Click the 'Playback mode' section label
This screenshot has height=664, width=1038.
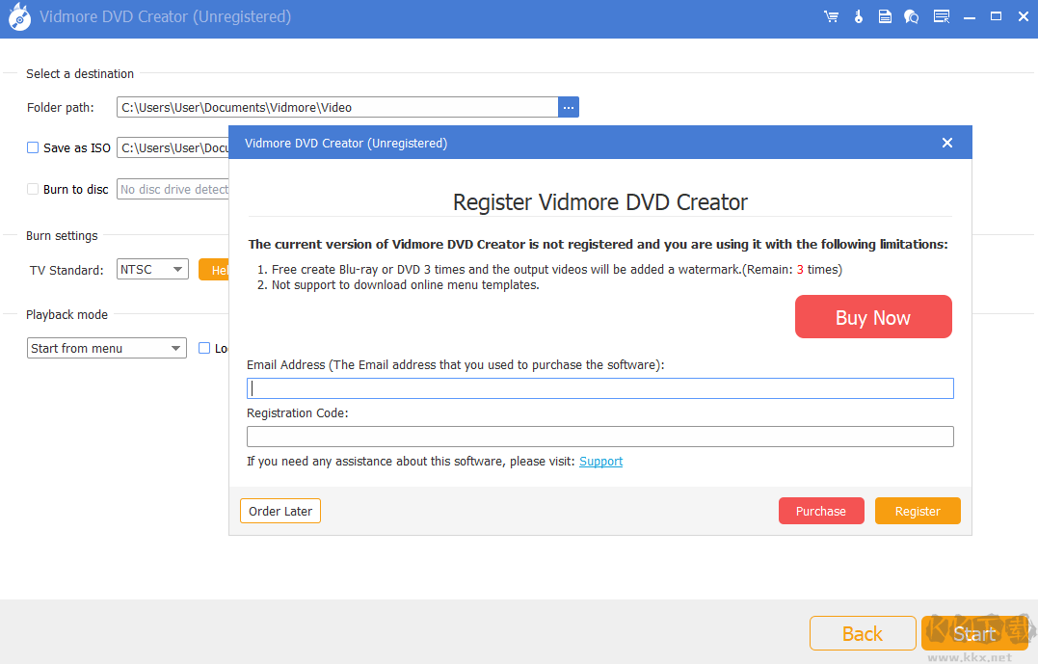coord(67,315)
